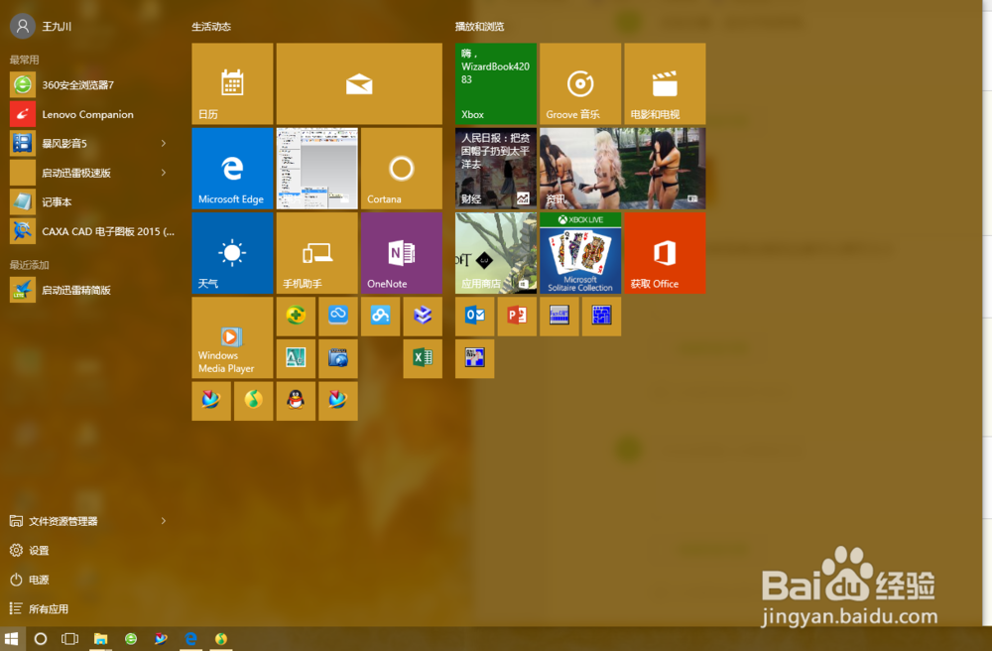Open the screenshot preview live tile
Screen dimensions: 992x651
click(317, 169)
